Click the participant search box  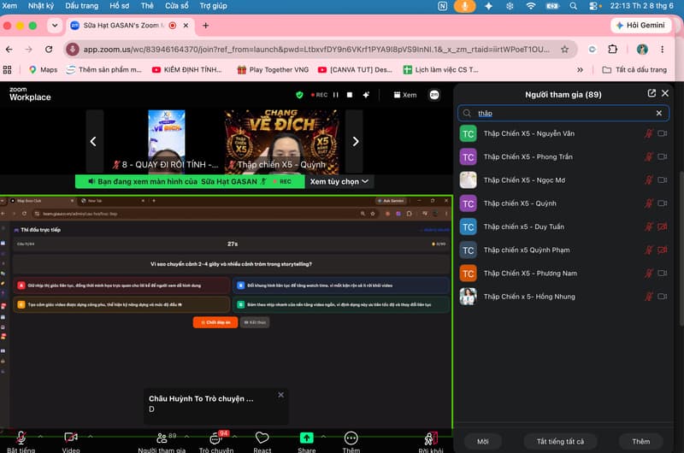point(563,114)
